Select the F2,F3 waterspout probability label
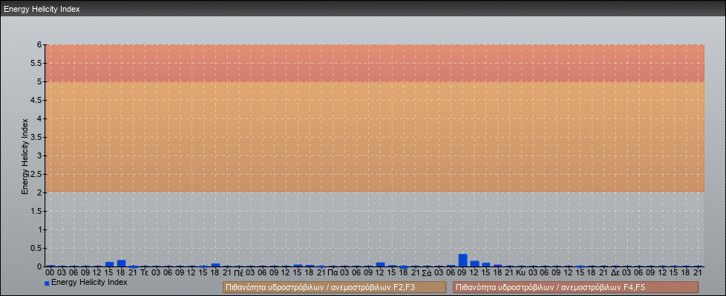726x296 pixels. click(x=334, y=287)
